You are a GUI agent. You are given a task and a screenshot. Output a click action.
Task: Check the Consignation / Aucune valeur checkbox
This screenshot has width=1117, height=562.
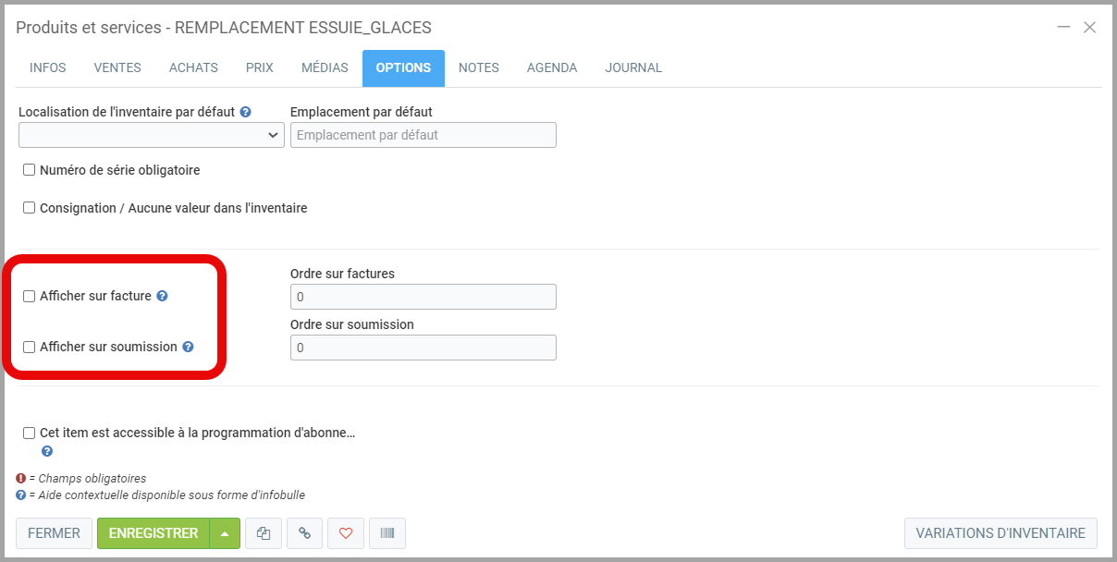(x=30, y=208)
